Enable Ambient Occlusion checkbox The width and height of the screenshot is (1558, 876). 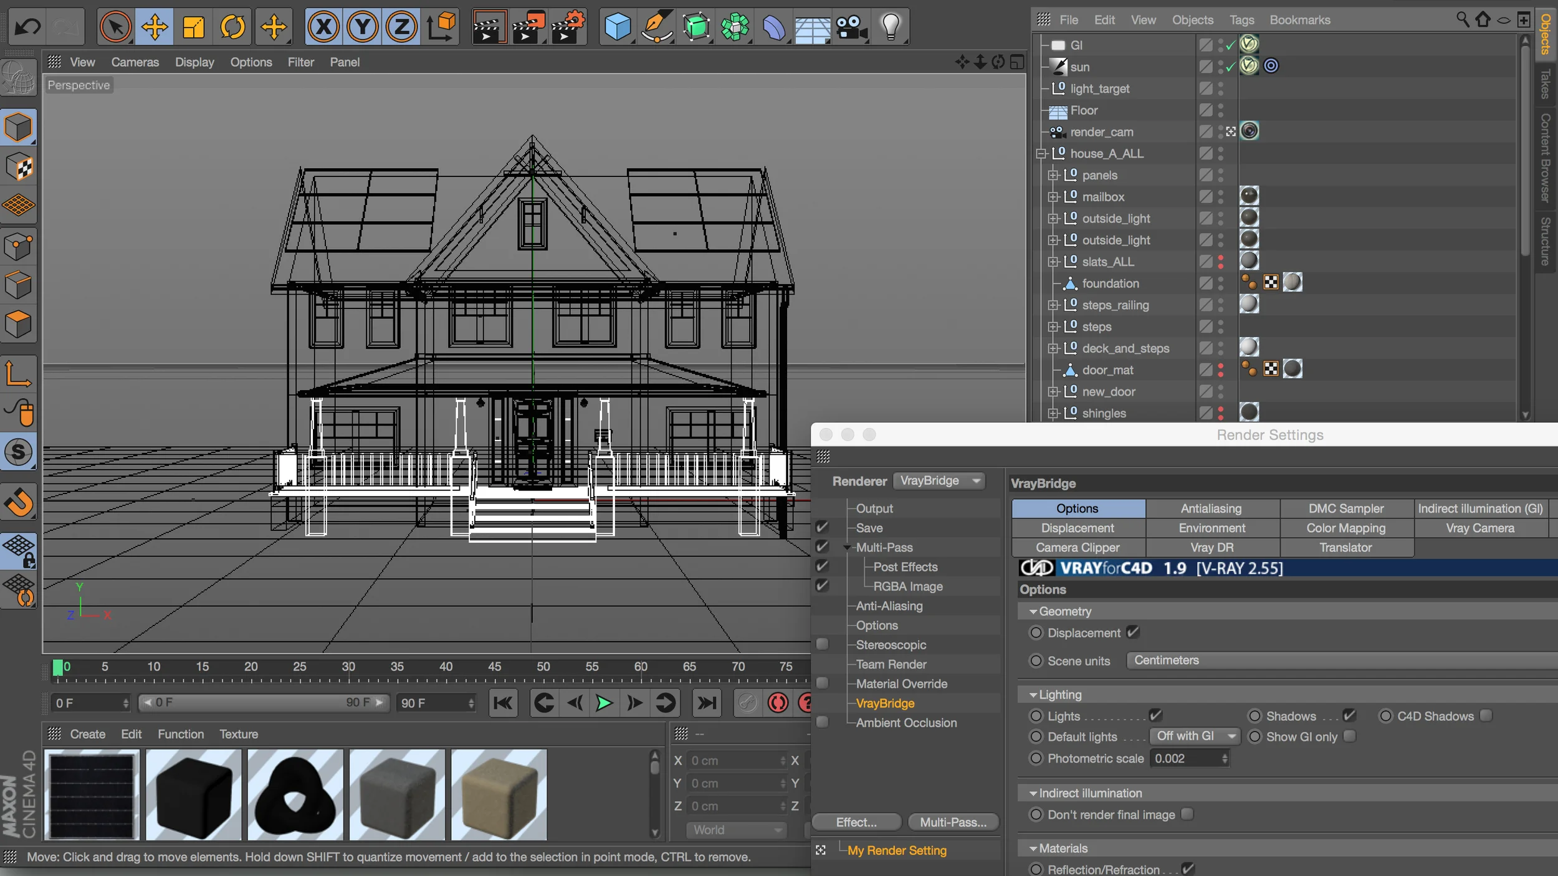(823, 723)
